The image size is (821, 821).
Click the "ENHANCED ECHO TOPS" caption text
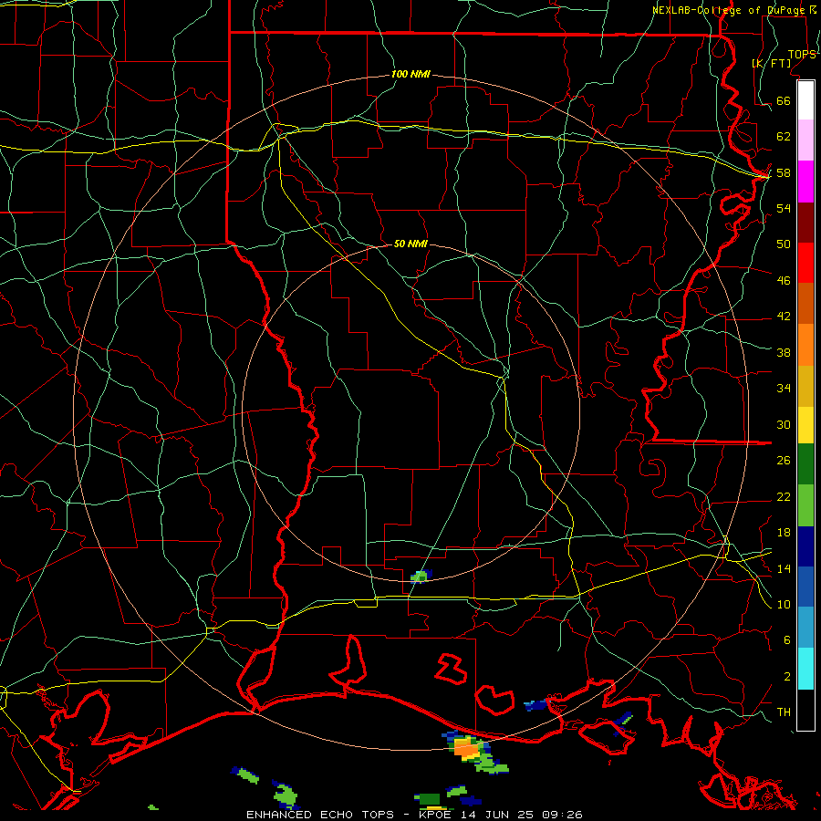(x=320, y=815)
